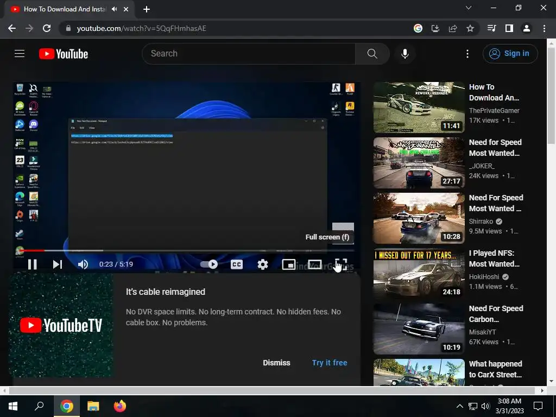Open network status tray icon

point(473,406)
